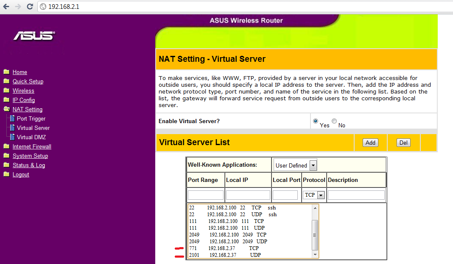The width and height of the screenshot is (453, 264).
Task: Click the browser reload icon
Action: [30, 7]
